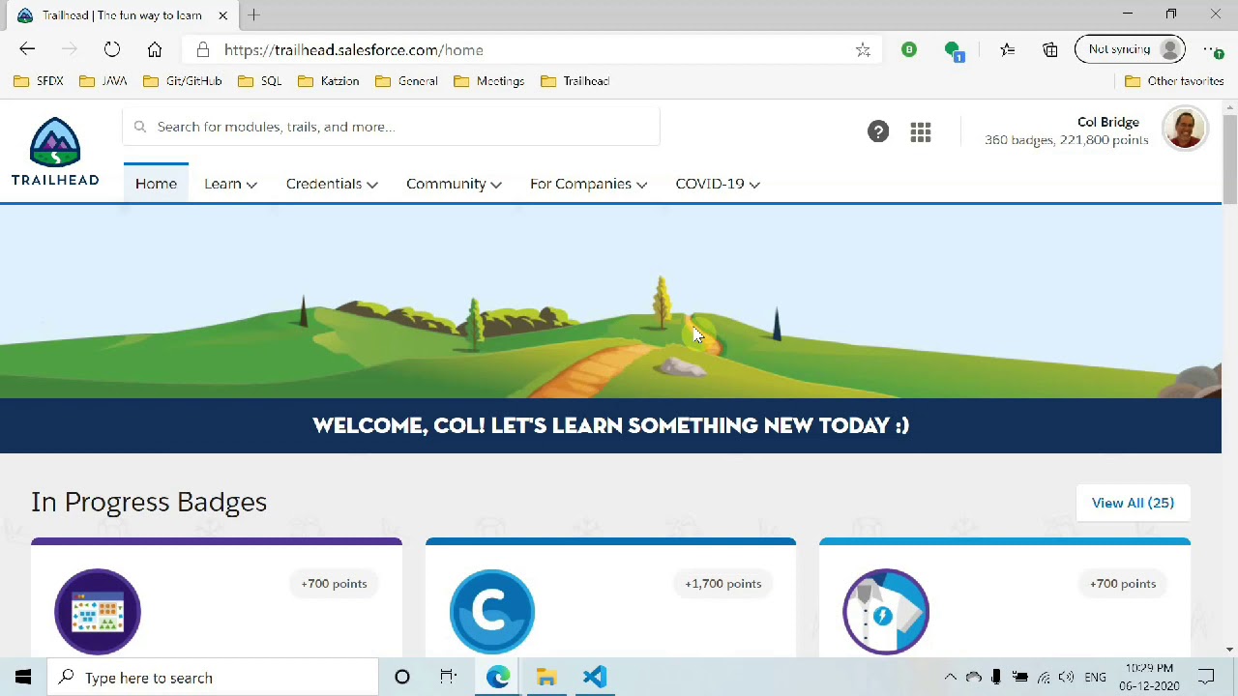Screen dimensions: 1238x696
Task: Open the browser favorites list icon
Action: click(1007, 49)
